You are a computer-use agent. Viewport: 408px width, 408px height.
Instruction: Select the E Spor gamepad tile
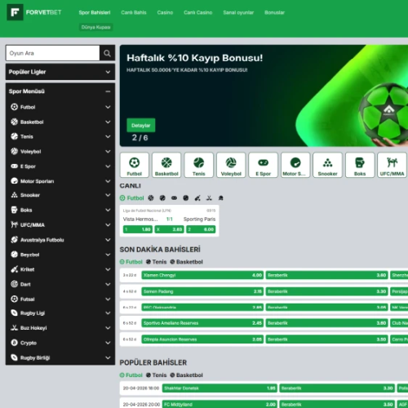click(263, 165)
